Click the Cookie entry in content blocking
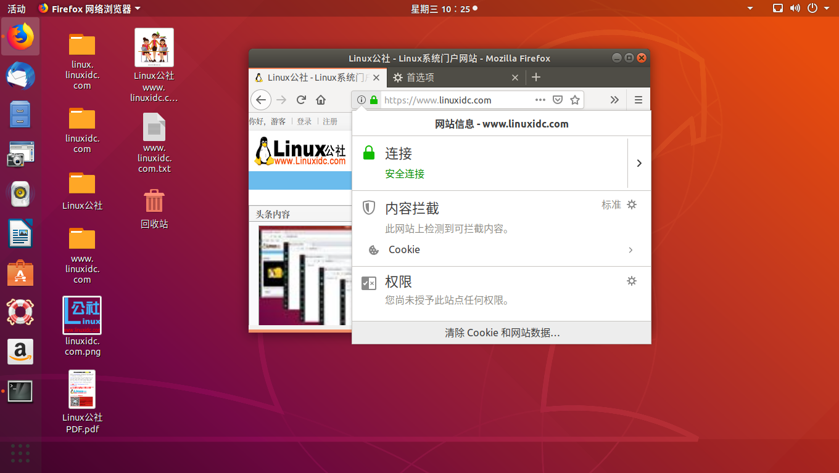Viewport: 839px width, 473px height. tap(502, 250)
